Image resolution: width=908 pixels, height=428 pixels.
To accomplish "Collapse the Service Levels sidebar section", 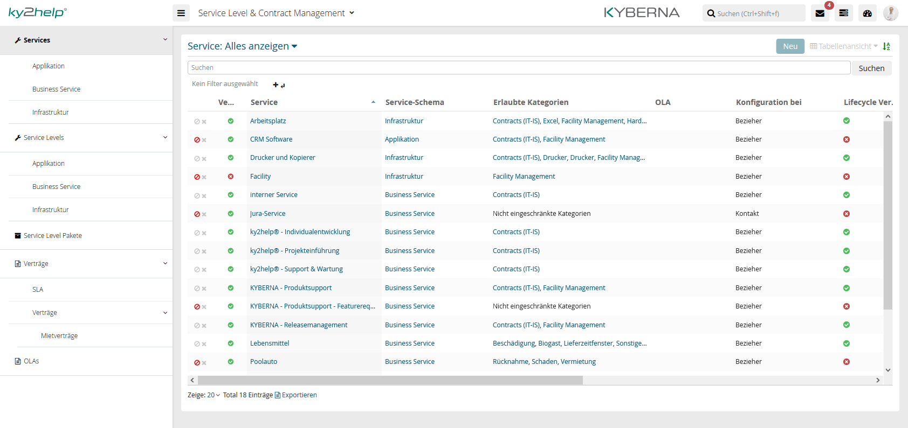I will click(x=165, y=137).
